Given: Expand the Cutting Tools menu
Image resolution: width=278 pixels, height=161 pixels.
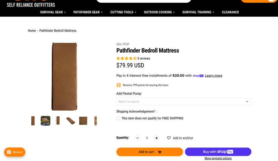Looking at the screenshot, I should pyautogui.click(x=123, y=12).
